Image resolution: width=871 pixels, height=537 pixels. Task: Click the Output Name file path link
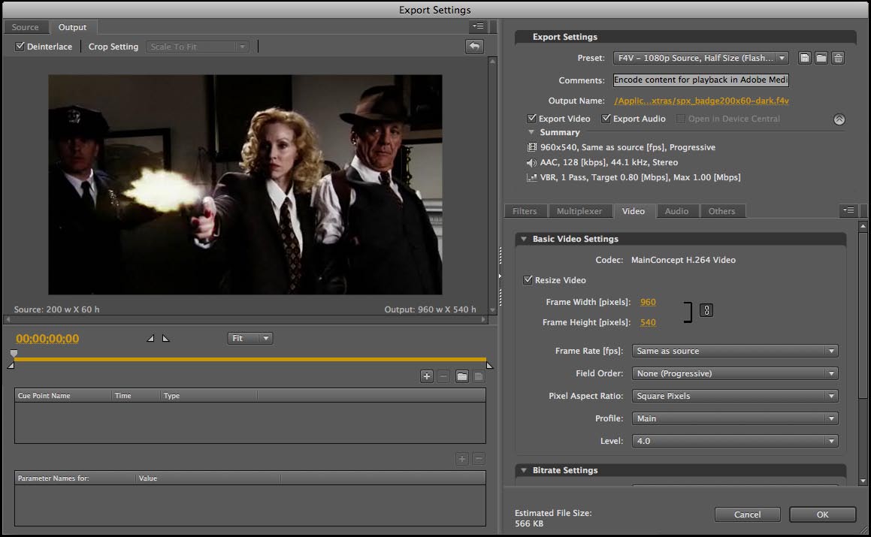tap(701, 101)
